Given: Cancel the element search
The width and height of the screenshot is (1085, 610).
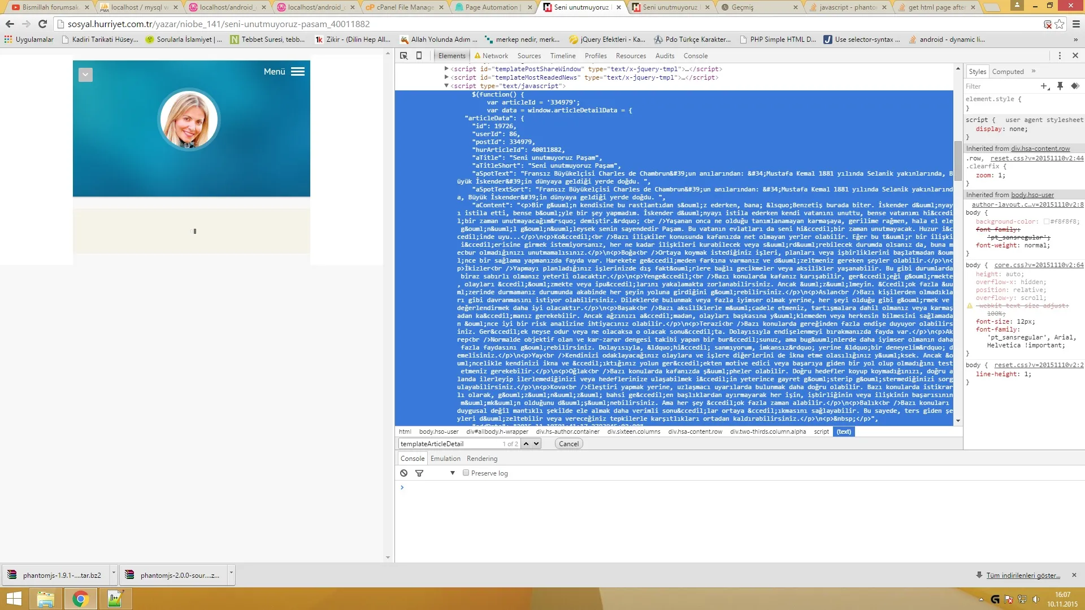Looking at the screenshot, I should pos(568,444).
